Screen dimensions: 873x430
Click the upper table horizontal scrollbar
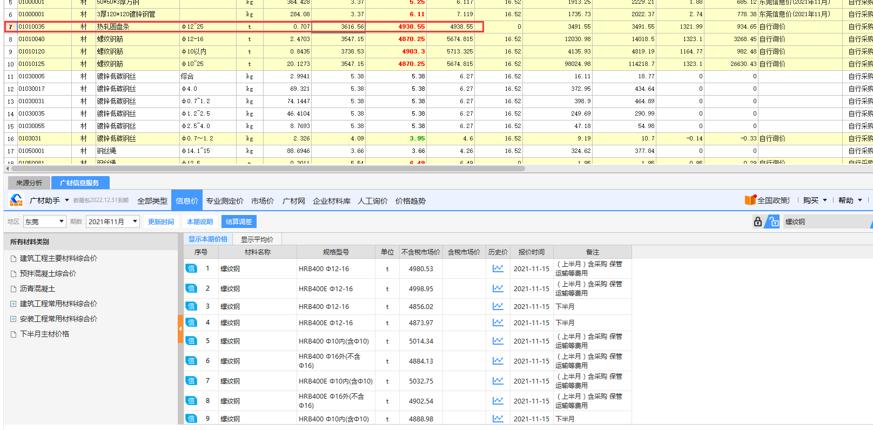point(268,169)
